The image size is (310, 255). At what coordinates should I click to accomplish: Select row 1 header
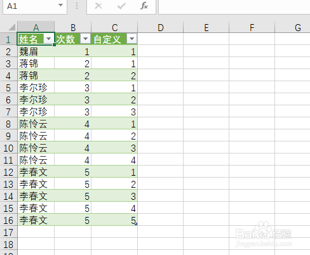[x=8, y=39]
